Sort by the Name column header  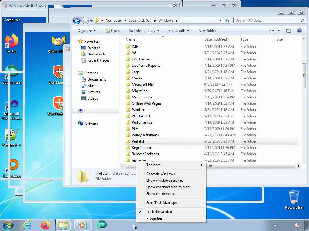point(130,39)
